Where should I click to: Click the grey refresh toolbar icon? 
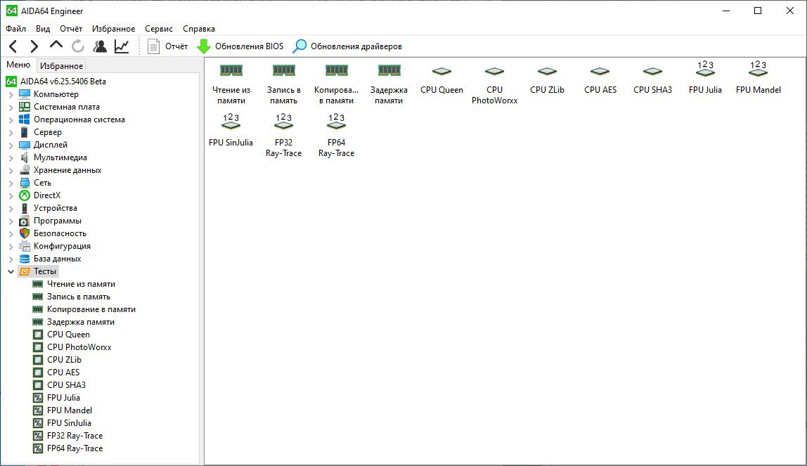click(x=78, y=46)
